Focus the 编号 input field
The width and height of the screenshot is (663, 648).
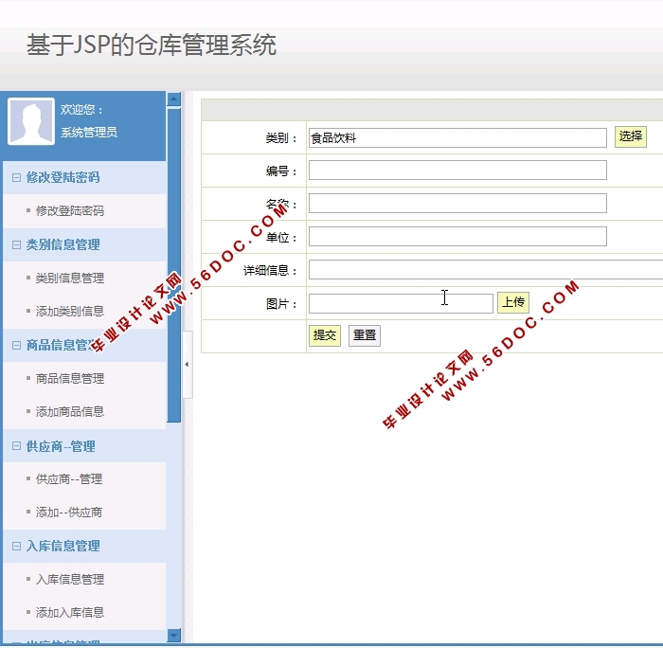[x=457, y=171]
